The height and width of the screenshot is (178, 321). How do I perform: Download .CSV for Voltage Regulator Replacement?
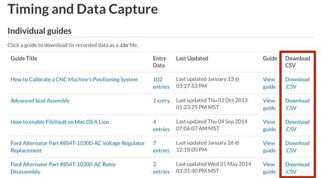(297, 147)
